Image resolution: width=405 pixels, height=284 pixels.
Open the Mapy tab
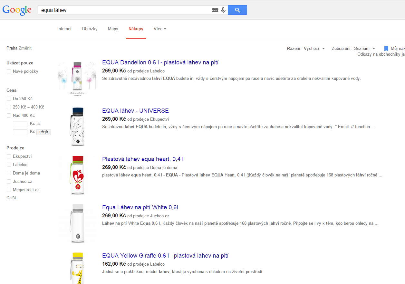coord(113,29)
